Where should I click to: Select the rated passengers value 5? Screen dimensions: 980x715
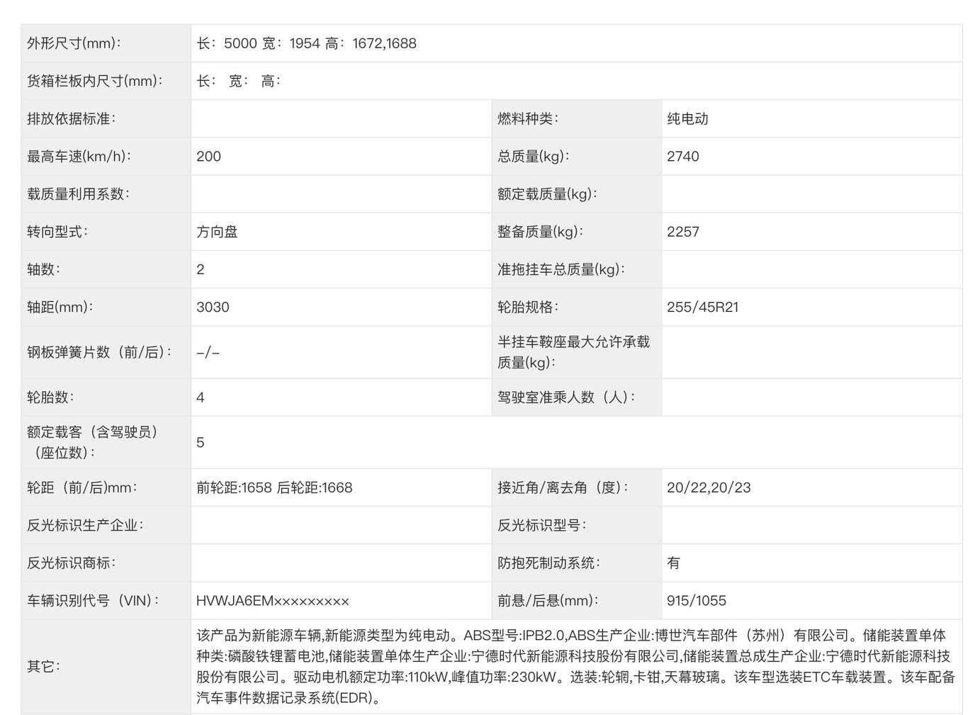point(201,443)
